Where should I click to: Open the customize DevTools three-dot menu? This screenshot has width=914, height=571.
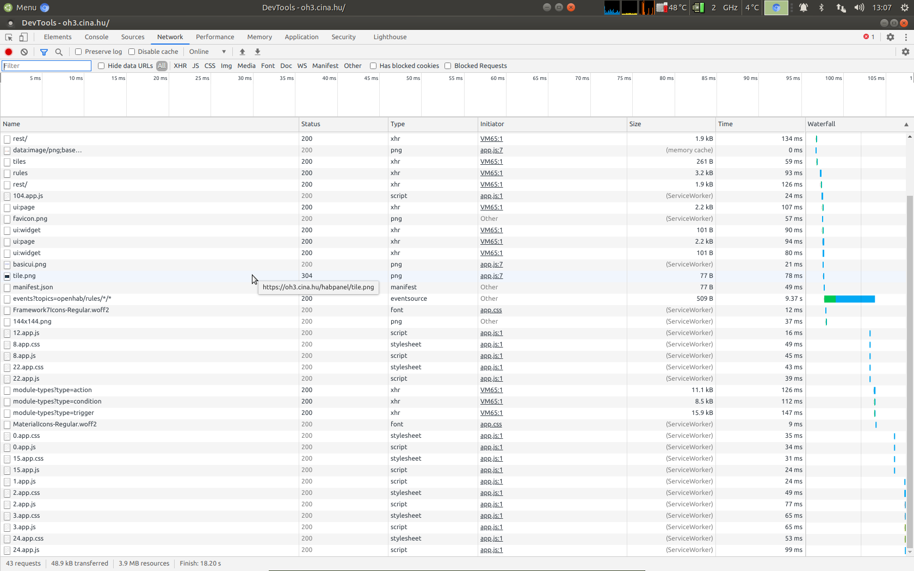tap(905, 36)
